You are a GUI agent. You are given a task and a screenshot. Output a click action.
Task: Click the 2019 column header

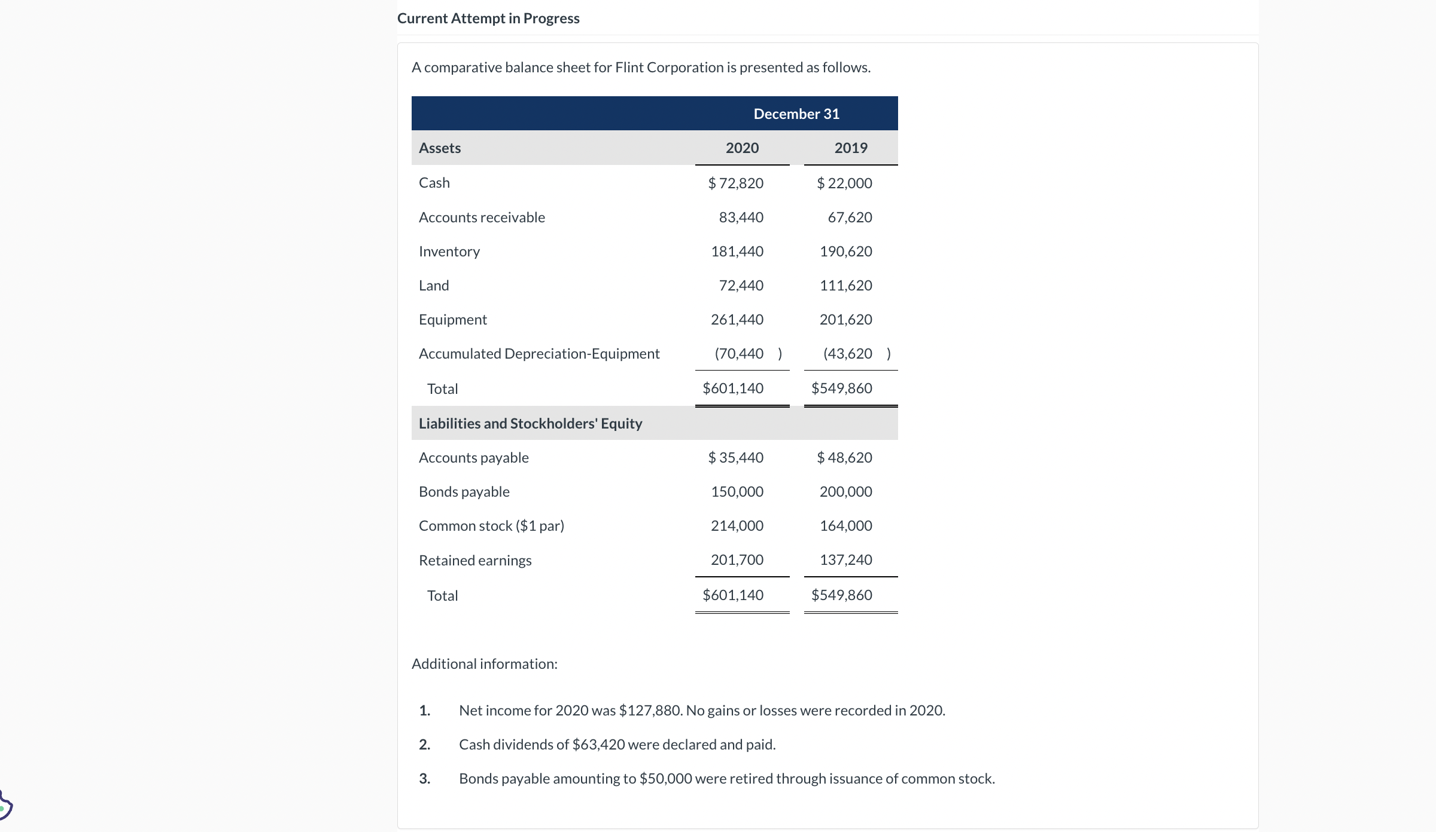(850, 148)
